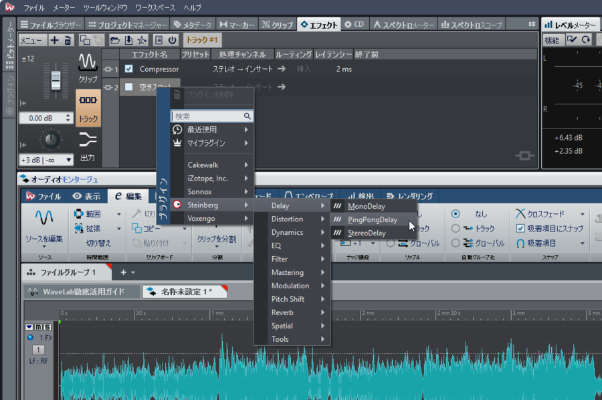Select the トラック section icon
The image size is (602, 400).
[x=88, y=108]
